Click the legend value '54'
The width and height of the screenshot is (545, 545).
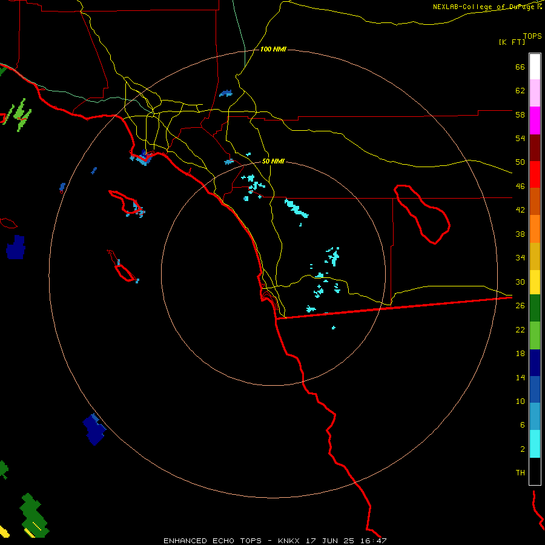[x=520, y=138]
